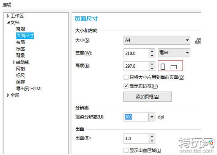Click save custom page size icon
217x155 pixels.
click(x=198, y=41)
